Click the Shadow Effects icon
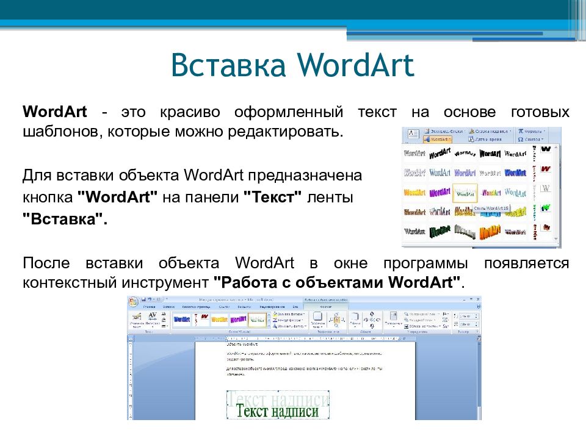Screen dimensions: 586x439 (317, 318)
